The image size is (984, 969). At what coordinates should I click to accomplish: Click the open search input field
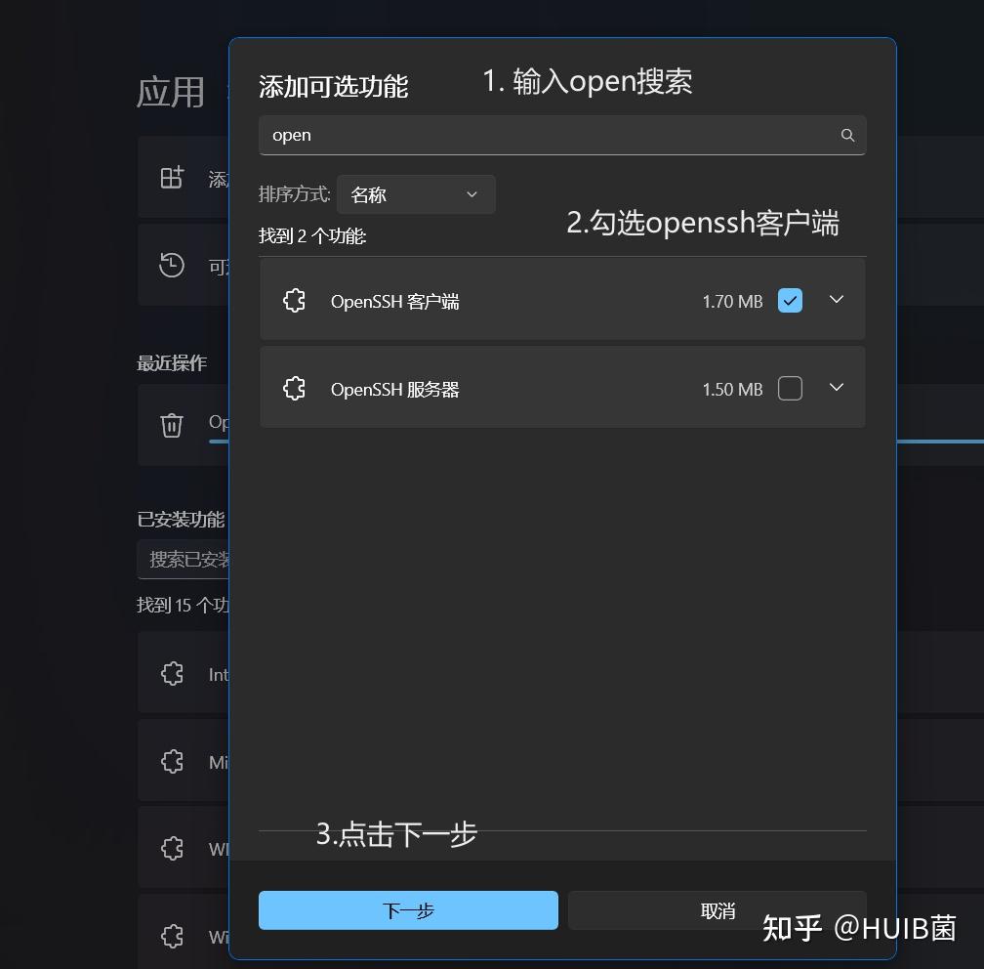pos(488,136)
